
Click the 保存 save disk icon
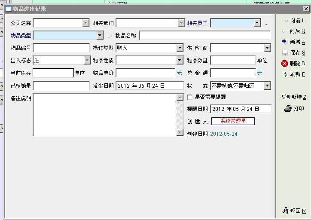[x=284, y=52]
